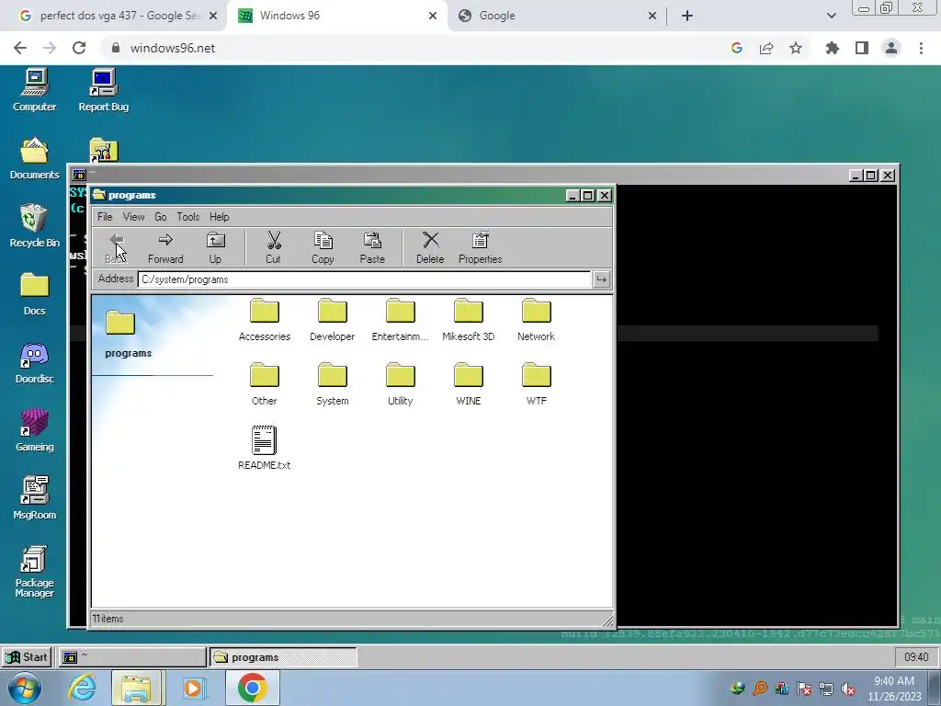Open Windows Explorer from the taskbar
Screen dimensions: 941x706
tap(136, 688)
